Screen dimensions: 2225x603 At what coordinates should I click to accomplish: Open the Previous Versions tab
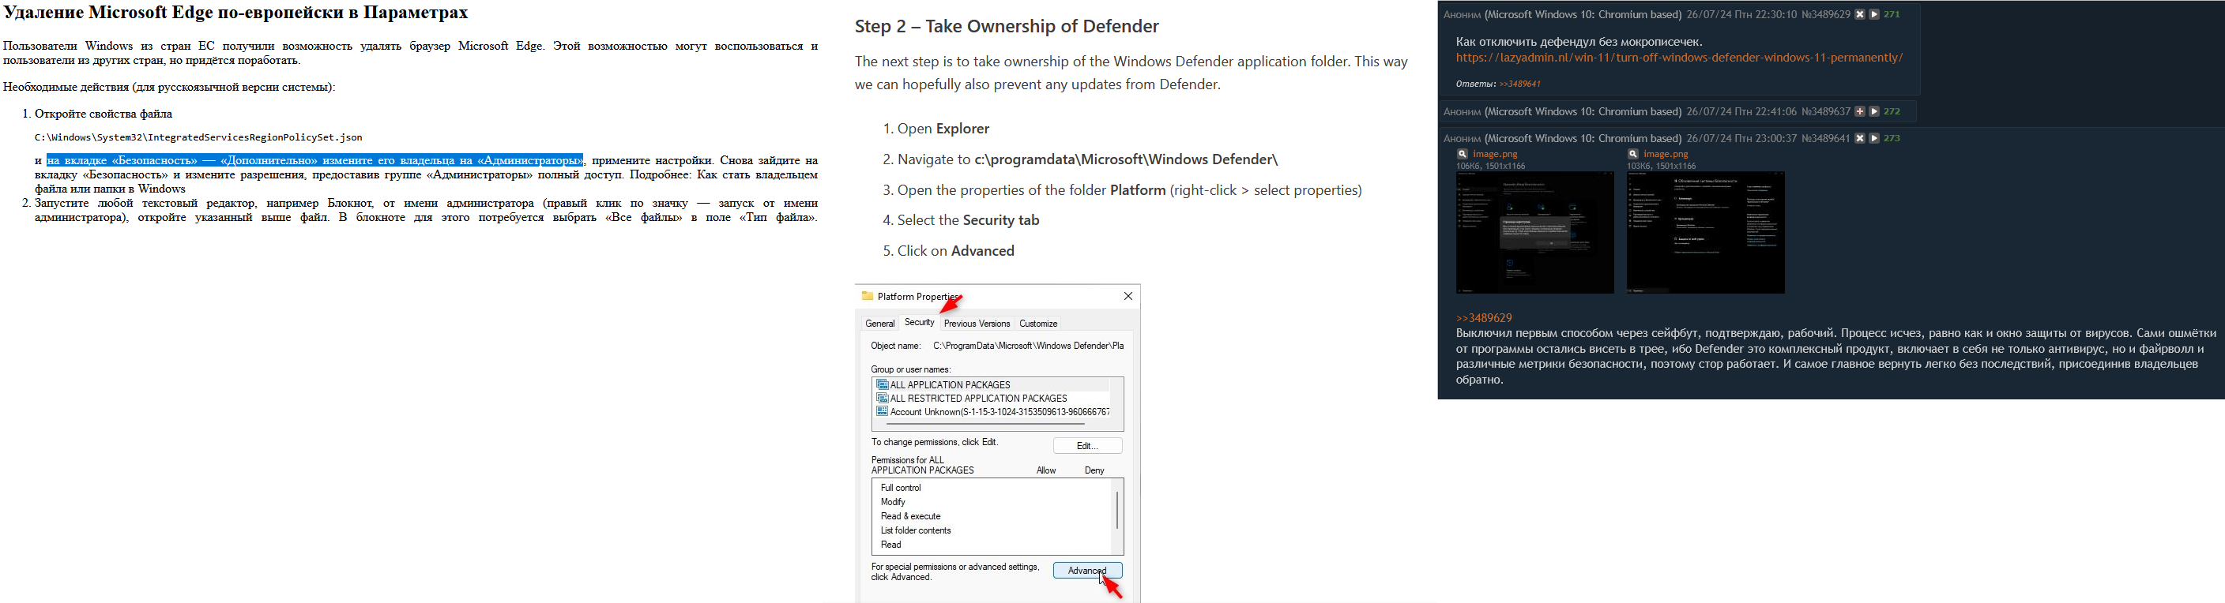click(977, 324)
